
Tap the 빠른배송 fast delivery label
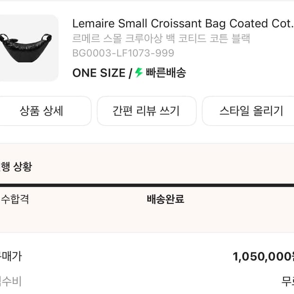click(x=165, y=73)
